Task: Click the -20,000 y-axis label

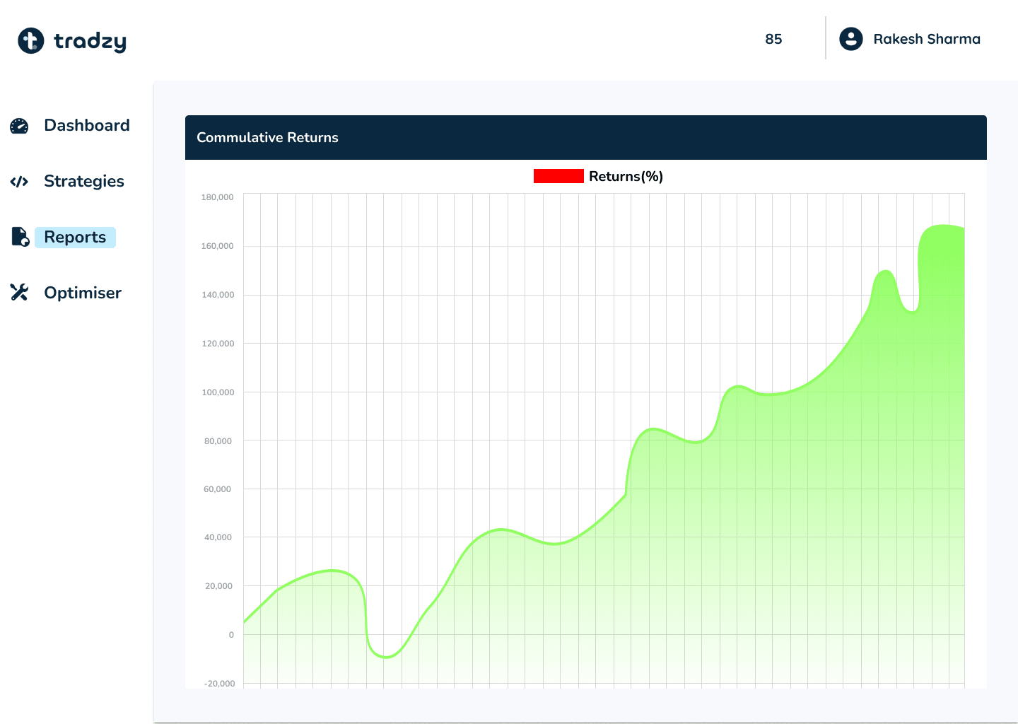Action: tap(219, 684)
